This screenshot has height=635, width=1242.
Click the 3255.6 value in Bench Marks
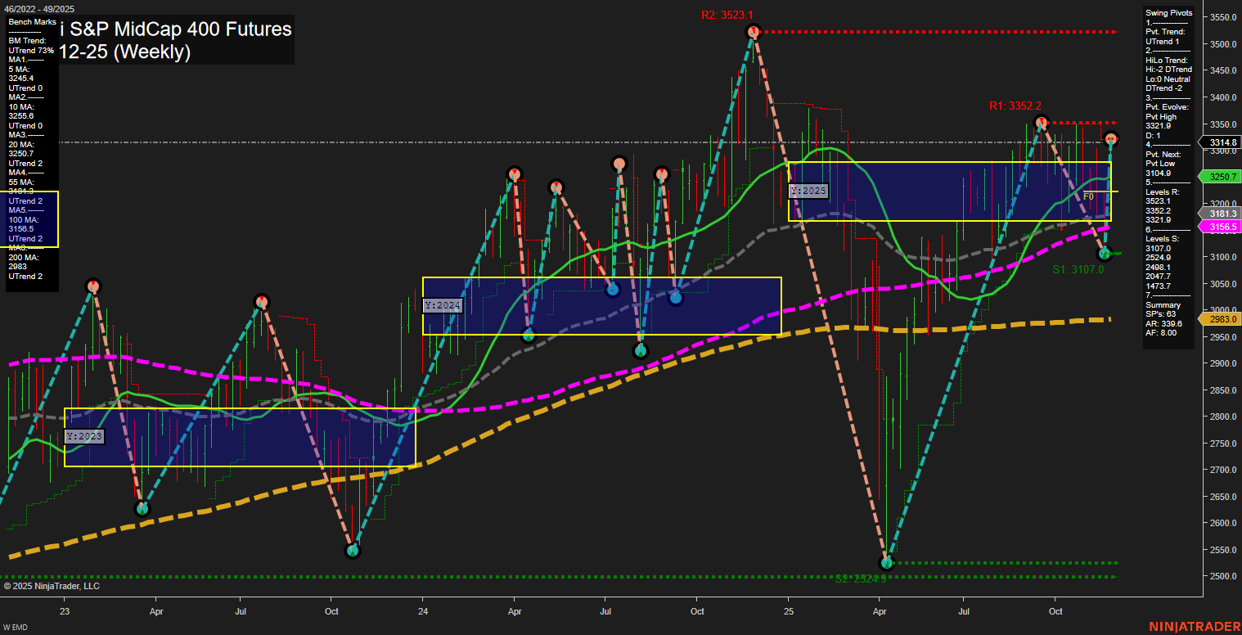(20, 116)
